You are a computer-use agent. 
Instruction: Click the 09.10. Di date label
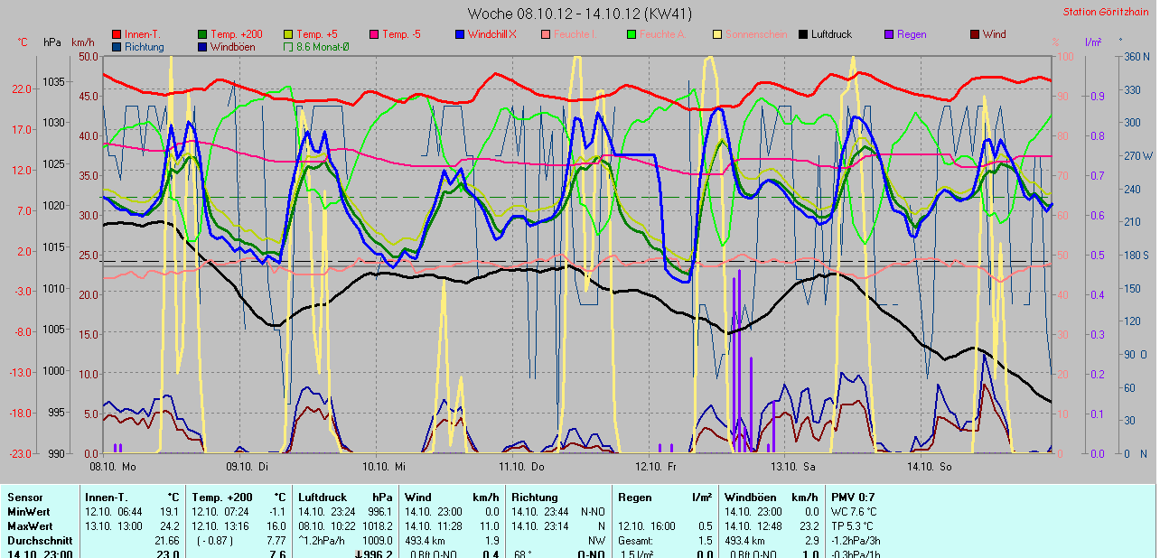click(x=248, y=467)
